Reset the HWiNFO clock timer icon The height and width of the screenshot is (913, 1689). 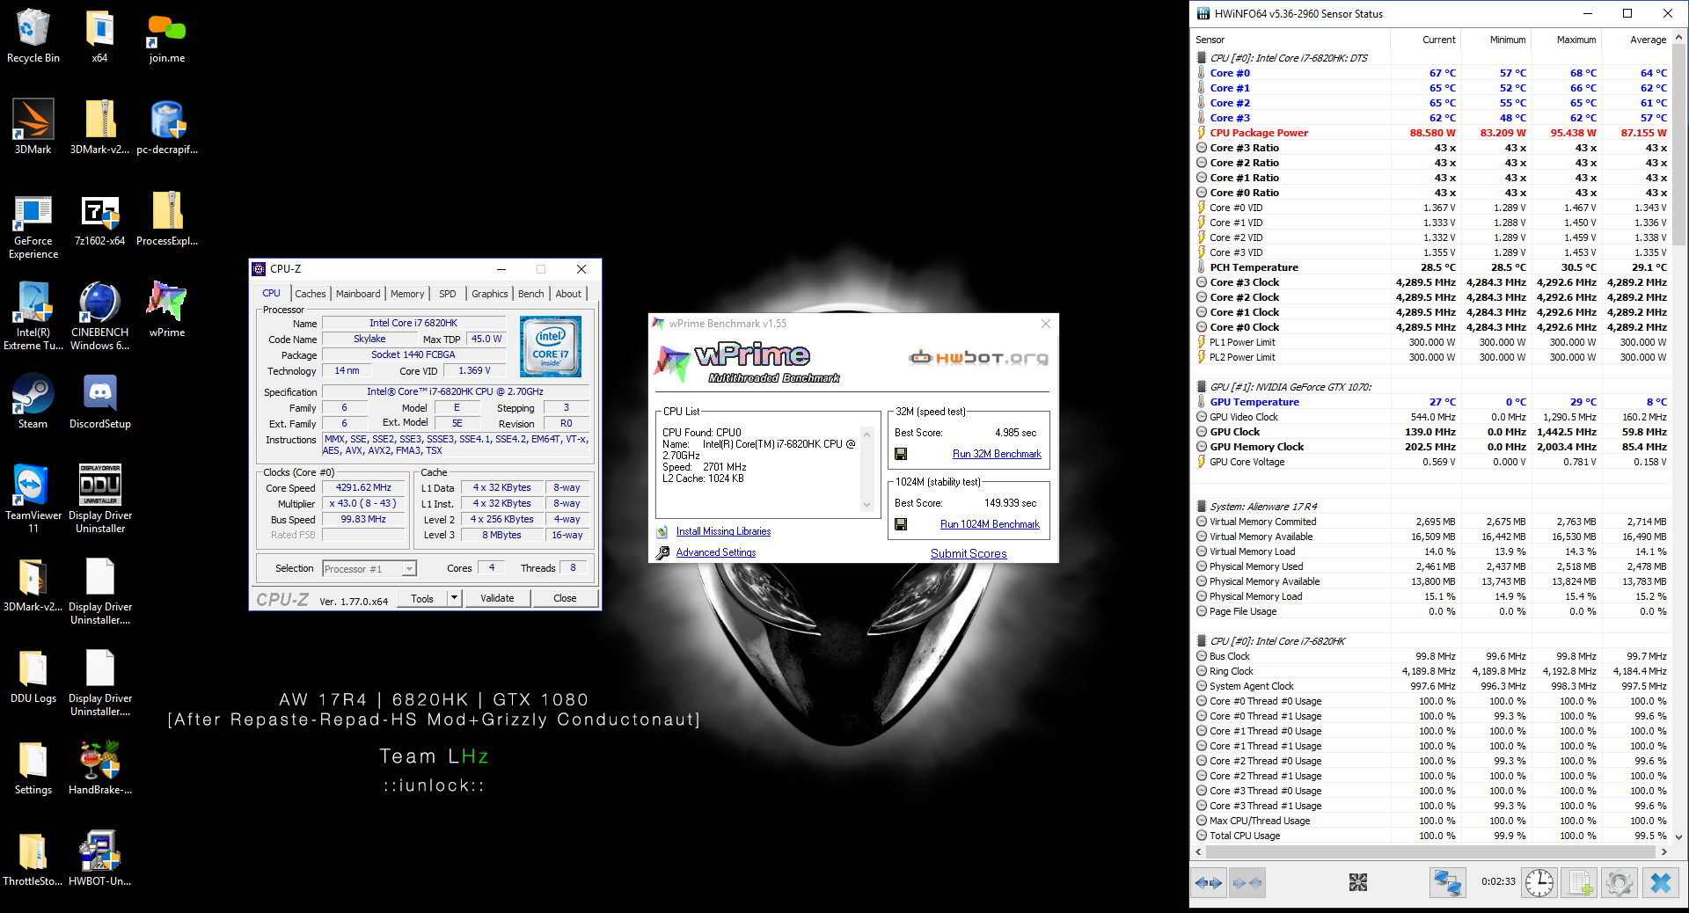pos(1539,882)
